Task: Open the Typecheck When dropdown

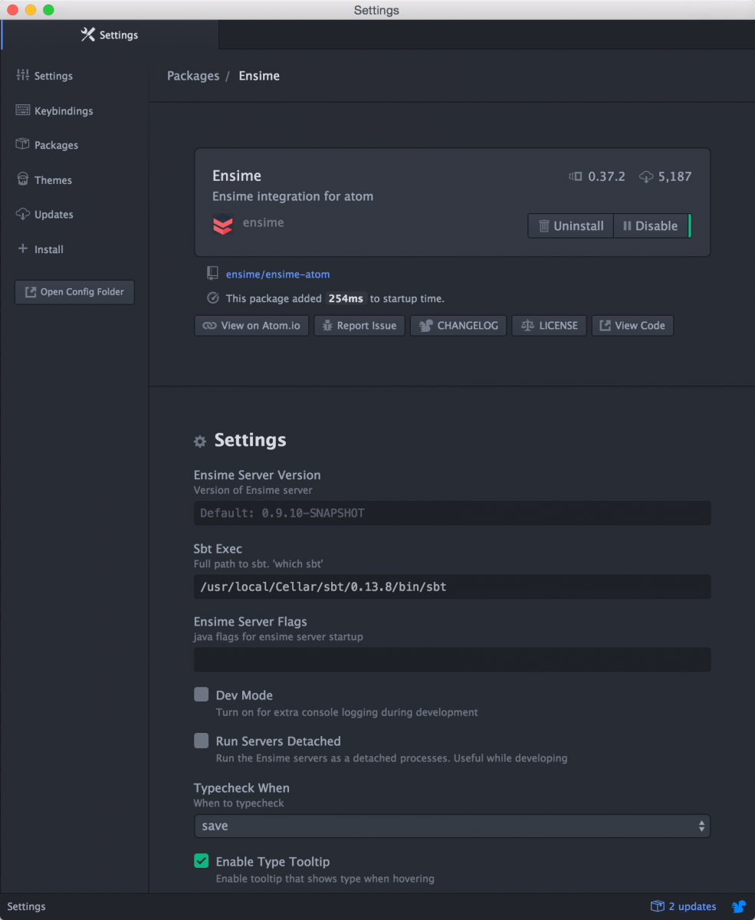Action: pos(451,826)
